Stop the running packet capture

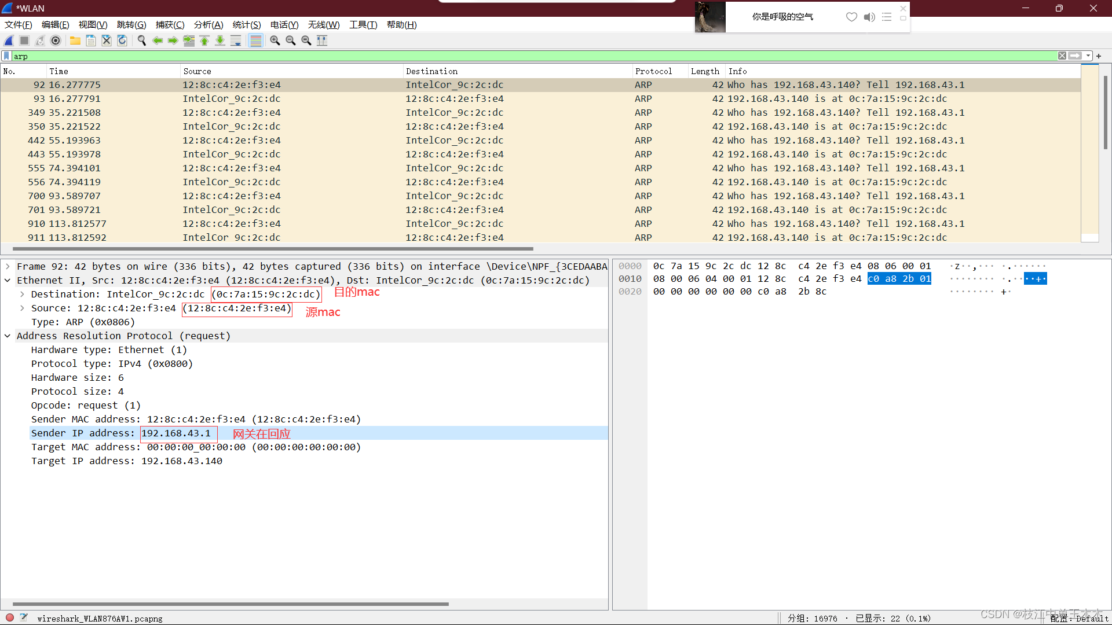[x=24, y=41]
